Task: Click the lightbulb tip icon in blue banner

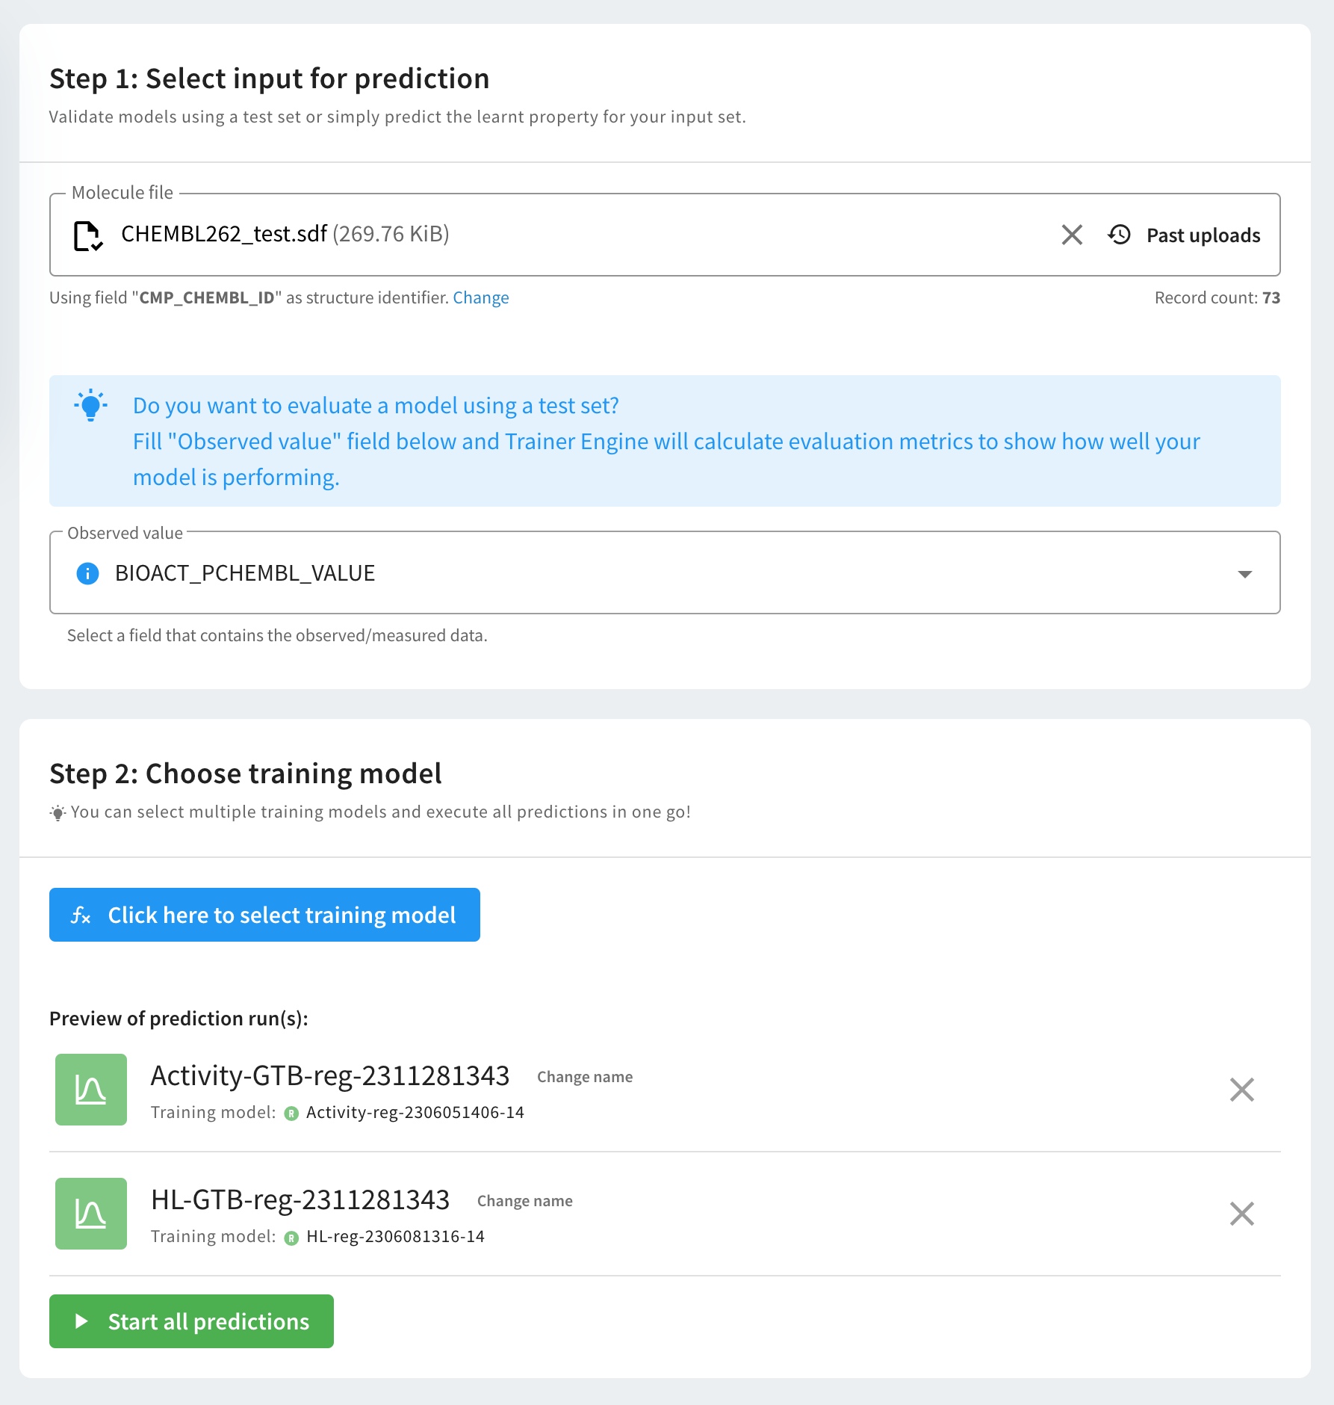Action: point(91,406)
